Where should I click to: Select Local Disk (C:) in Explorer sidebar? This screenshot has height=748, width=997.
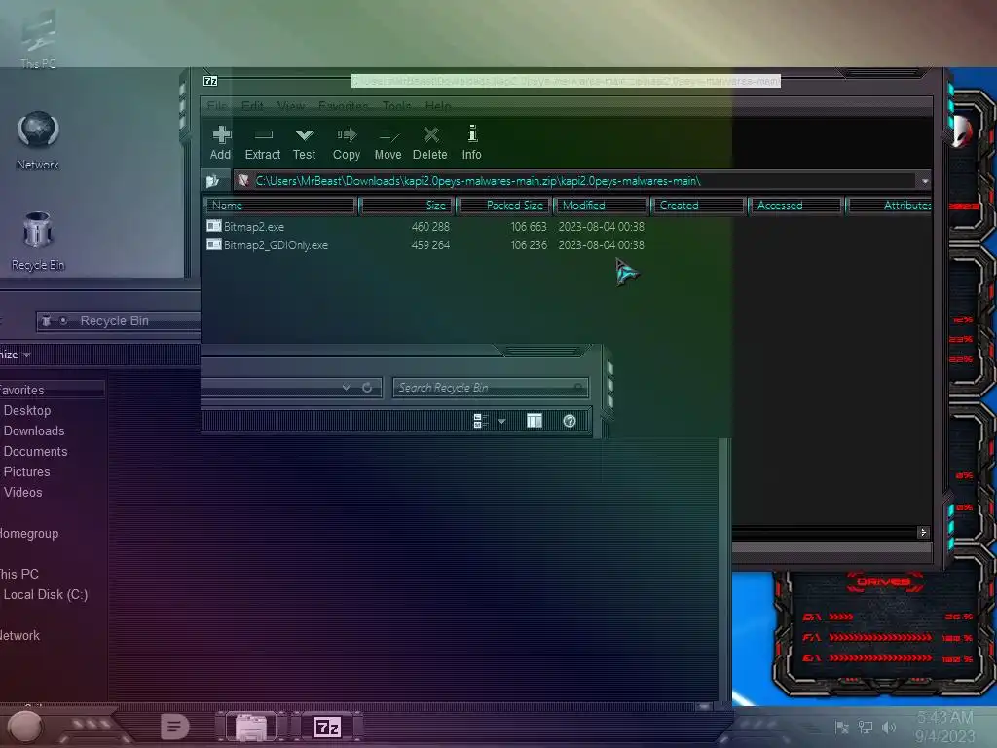point(46,594)
